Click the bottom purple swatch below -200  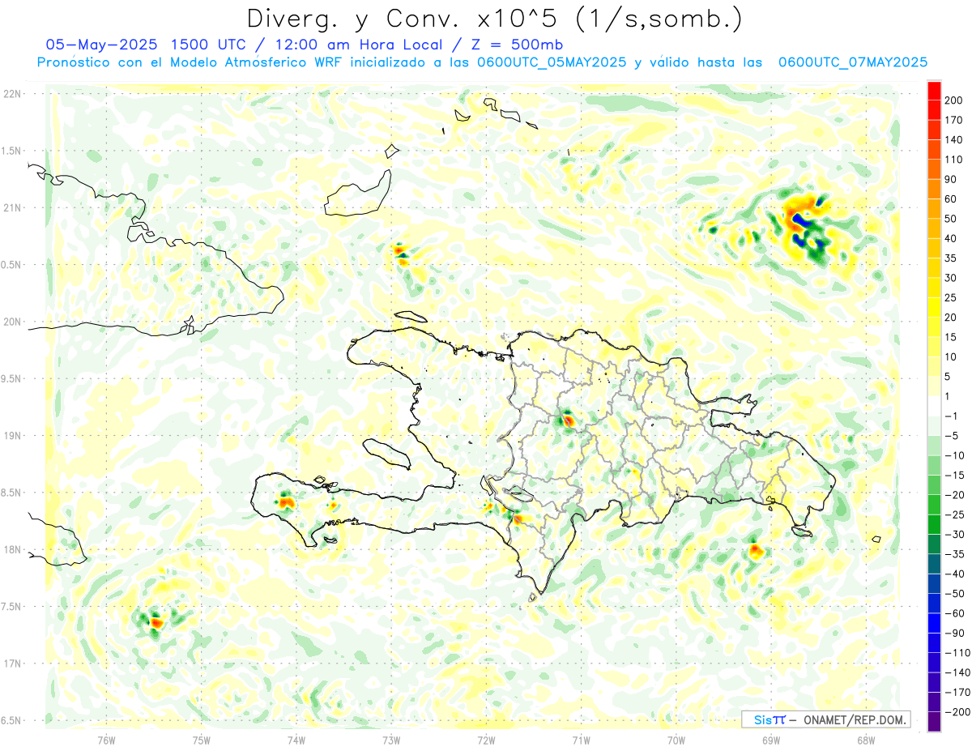coord(934,722)
